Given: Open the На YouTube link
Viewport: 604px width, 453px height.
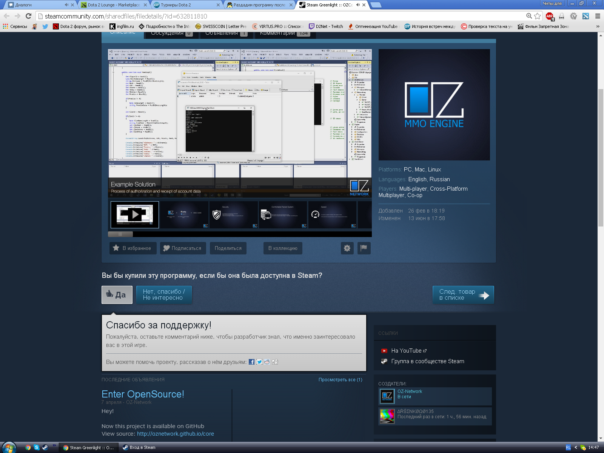Looking at the screenshot, I should 406,351.
